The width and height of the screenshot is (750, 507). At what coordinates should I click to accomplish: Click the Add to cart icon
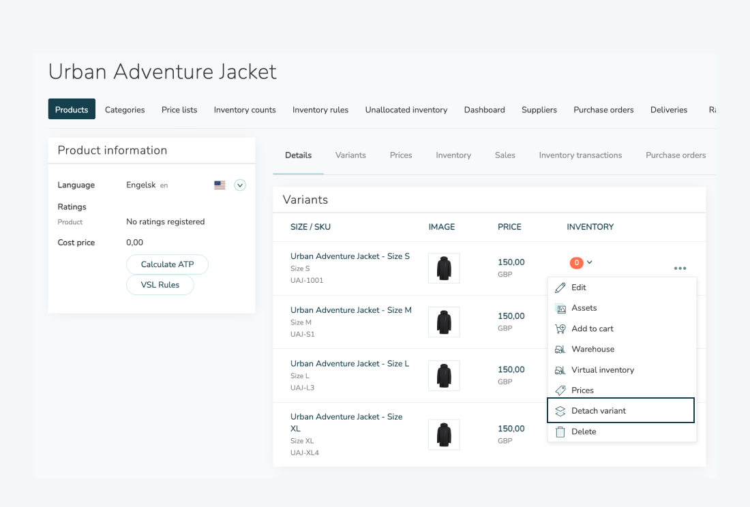[560, 329]
